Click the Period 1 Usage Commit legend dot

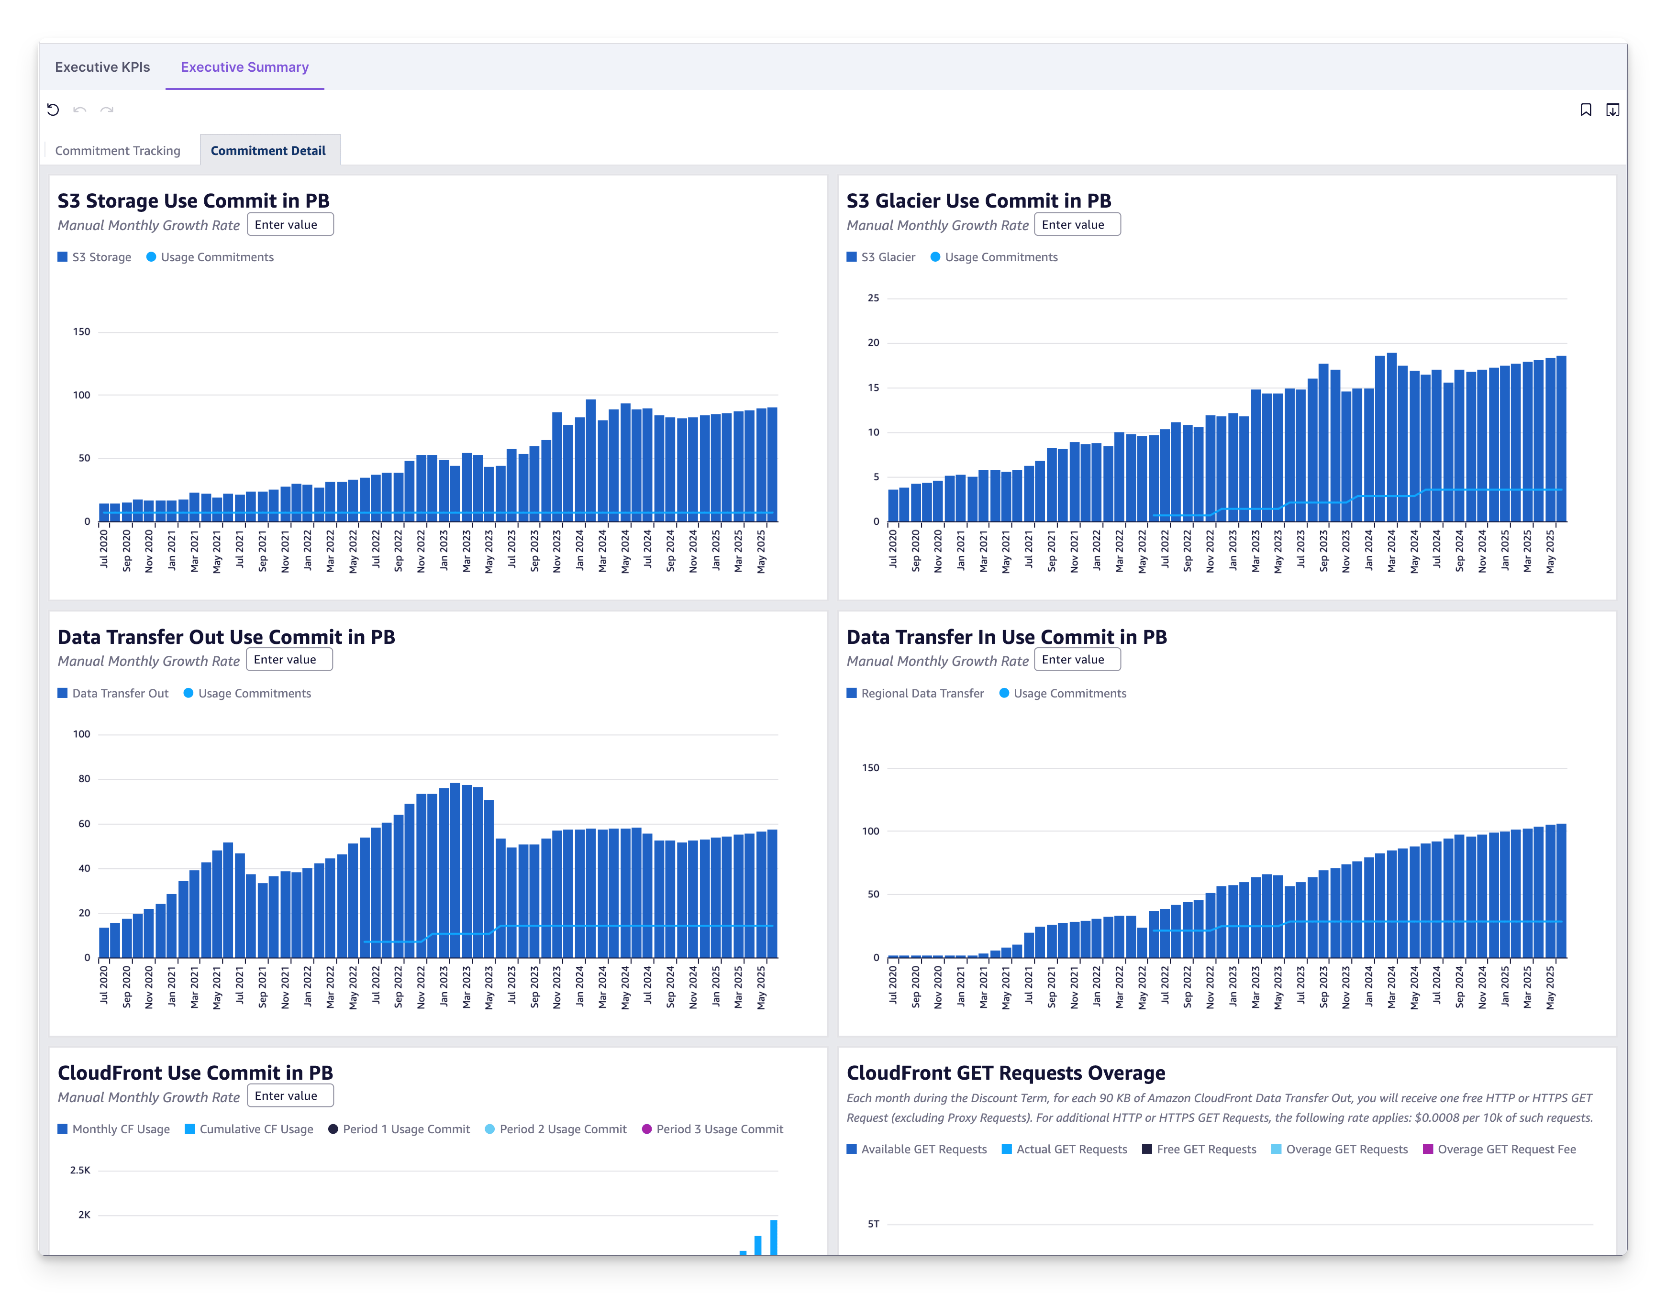click(x=333, y=1129)
